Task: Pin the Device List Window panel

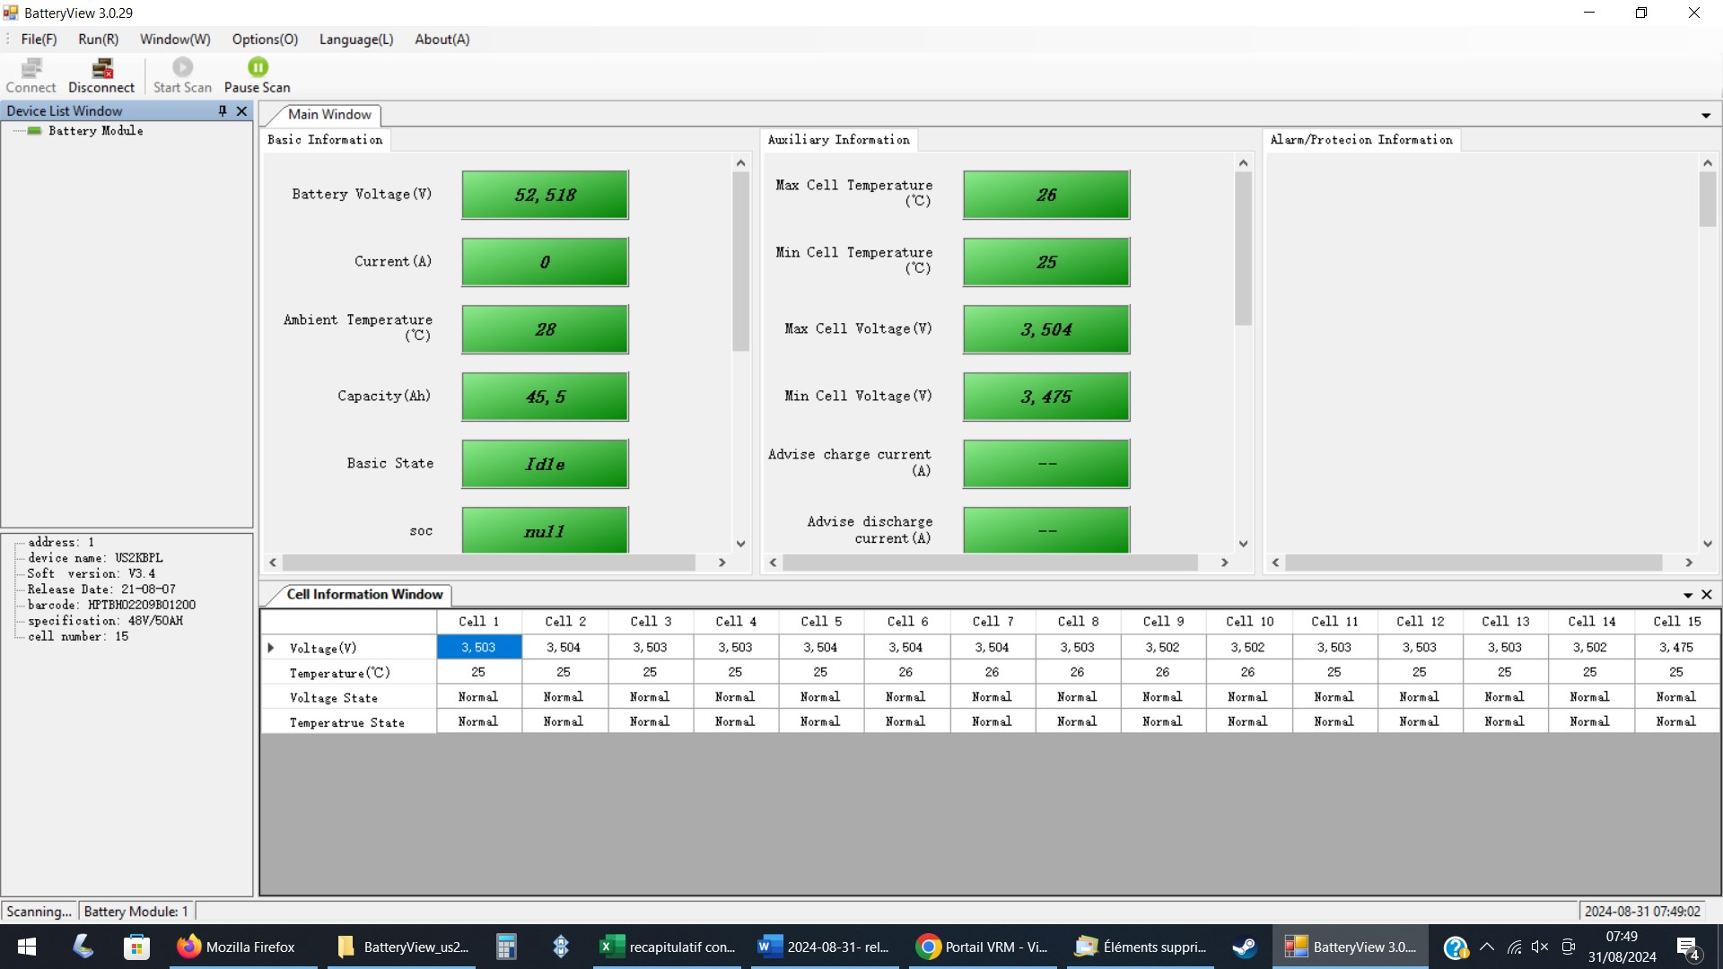Action: click(223, 110)
